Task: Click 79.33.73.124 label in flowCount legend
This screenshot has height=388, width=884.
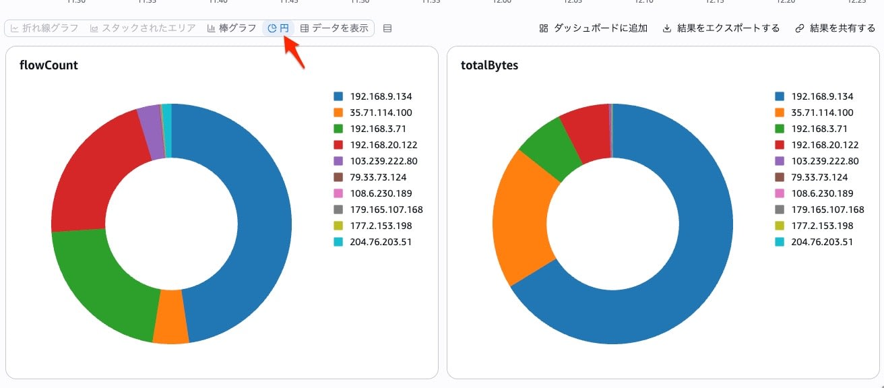Action: pyautogui.click(x=379, y=177)
